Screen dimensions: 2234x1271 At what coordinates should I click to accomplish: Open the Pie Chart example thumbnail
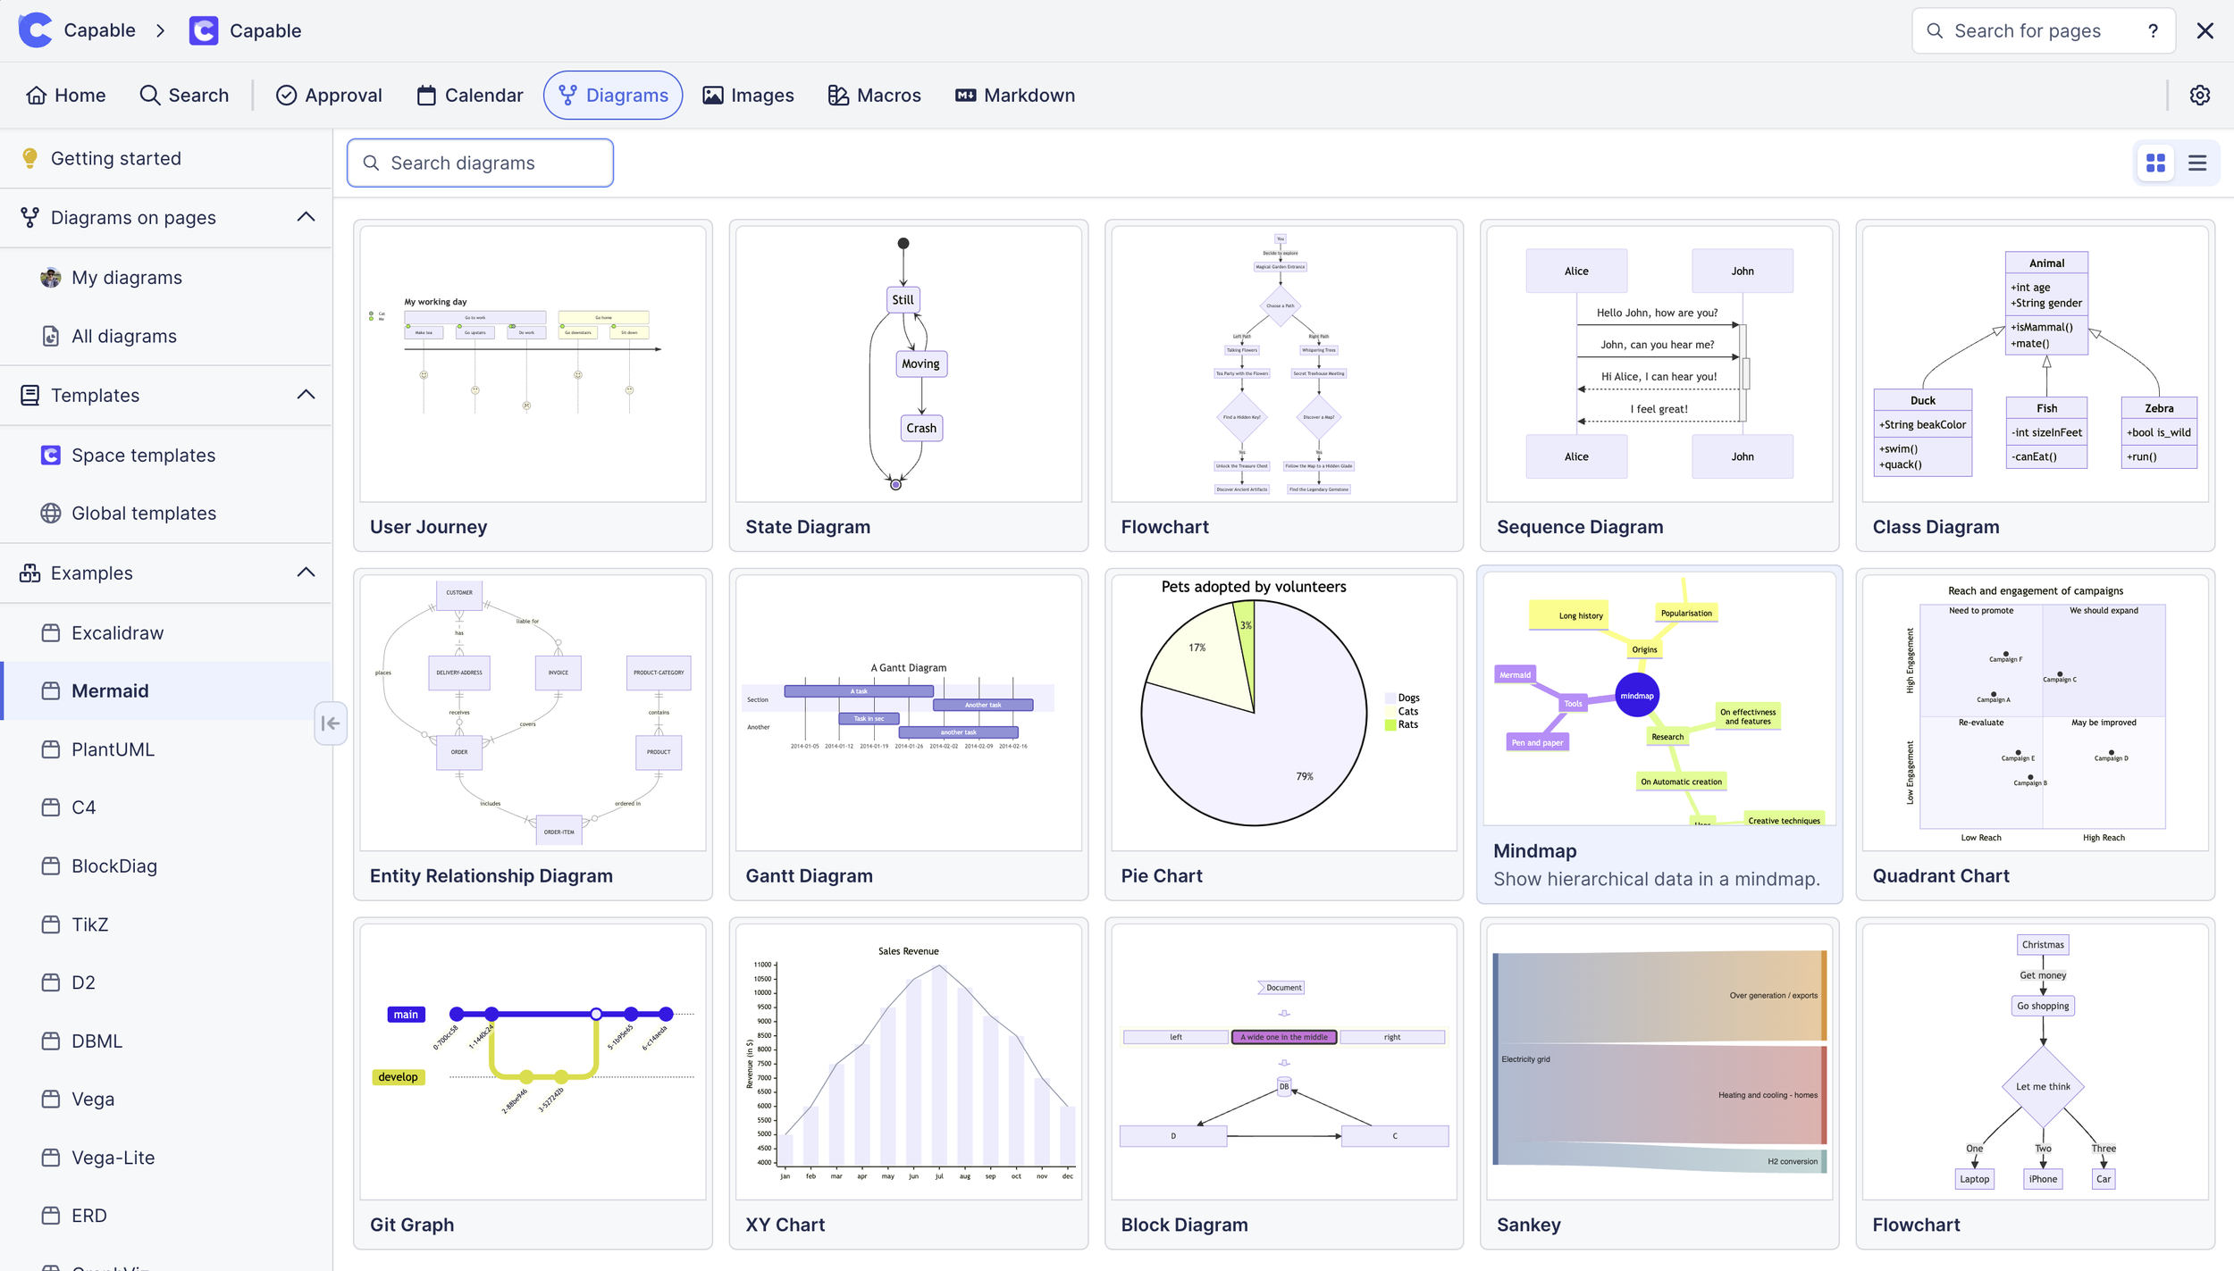[x=1283, y=713]
